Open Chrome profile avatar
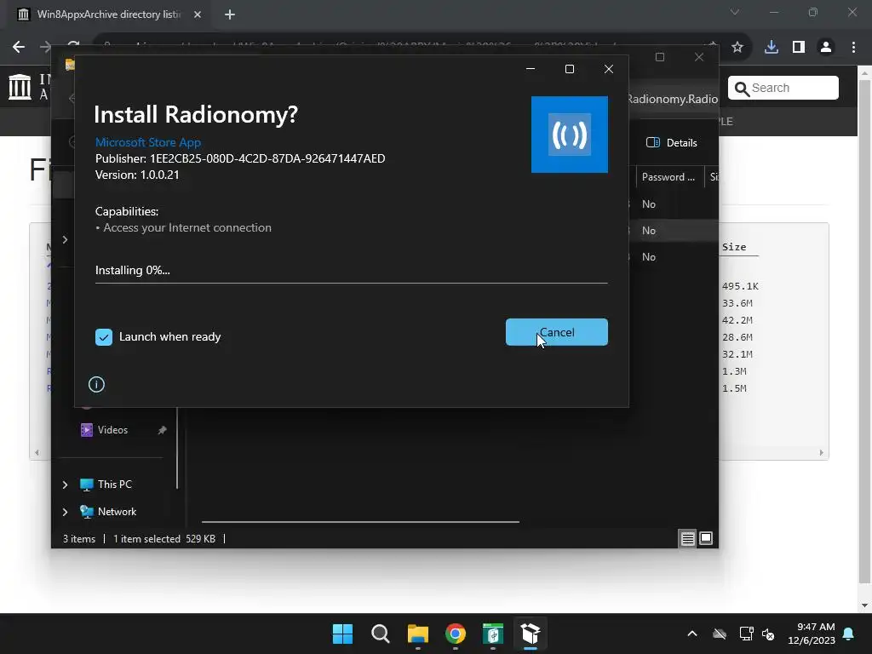Screen dimensions: 872x654 (x=826, y=48)
